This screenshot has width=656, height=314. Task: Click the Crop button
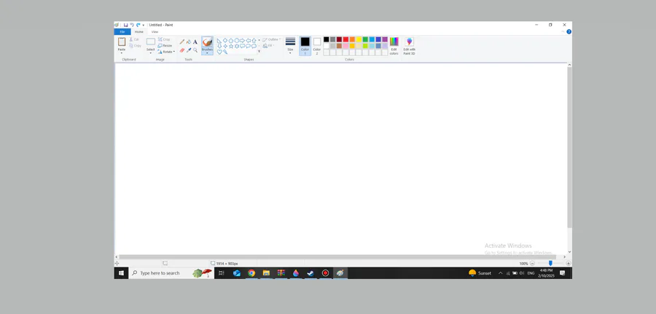click(164, 39)
